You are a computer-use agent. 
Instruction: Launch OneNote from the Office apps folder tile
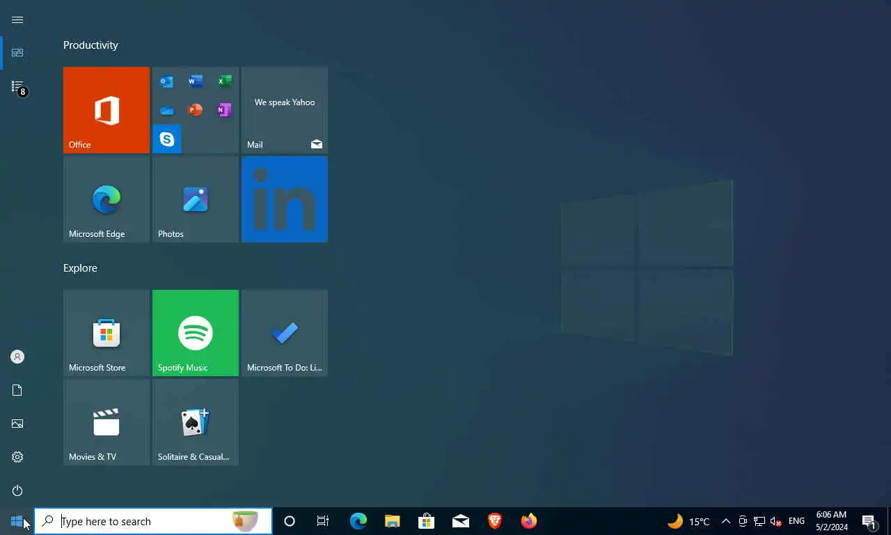(224, 110)
